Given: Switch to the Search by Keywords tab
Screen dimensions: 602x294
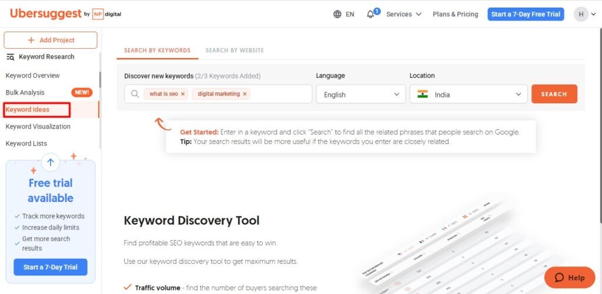Looking at the screenshot, I should click(x=157, y=50).
